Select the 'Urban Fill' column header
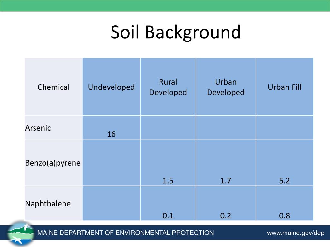Viewport: 330px width, 247px height. click(285, 87)
